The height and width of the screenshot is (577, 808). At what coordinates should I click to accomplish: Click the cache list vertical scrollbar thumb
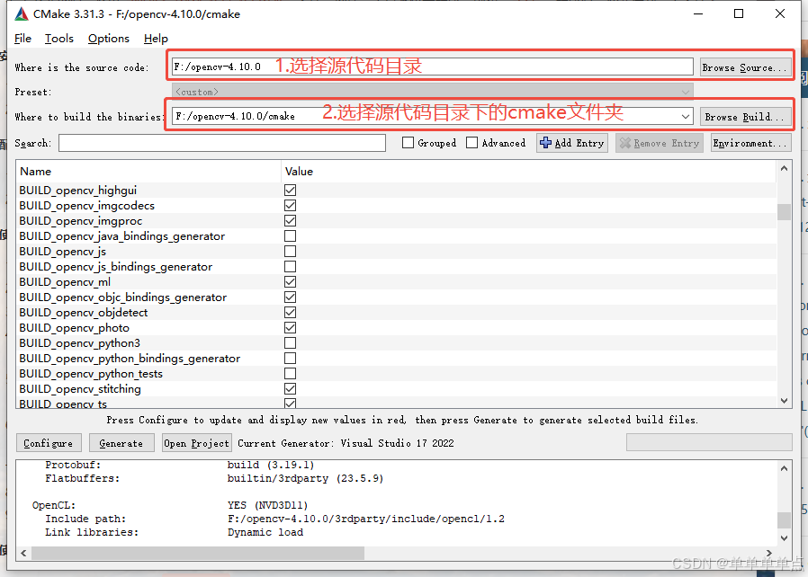pos(784,212)
